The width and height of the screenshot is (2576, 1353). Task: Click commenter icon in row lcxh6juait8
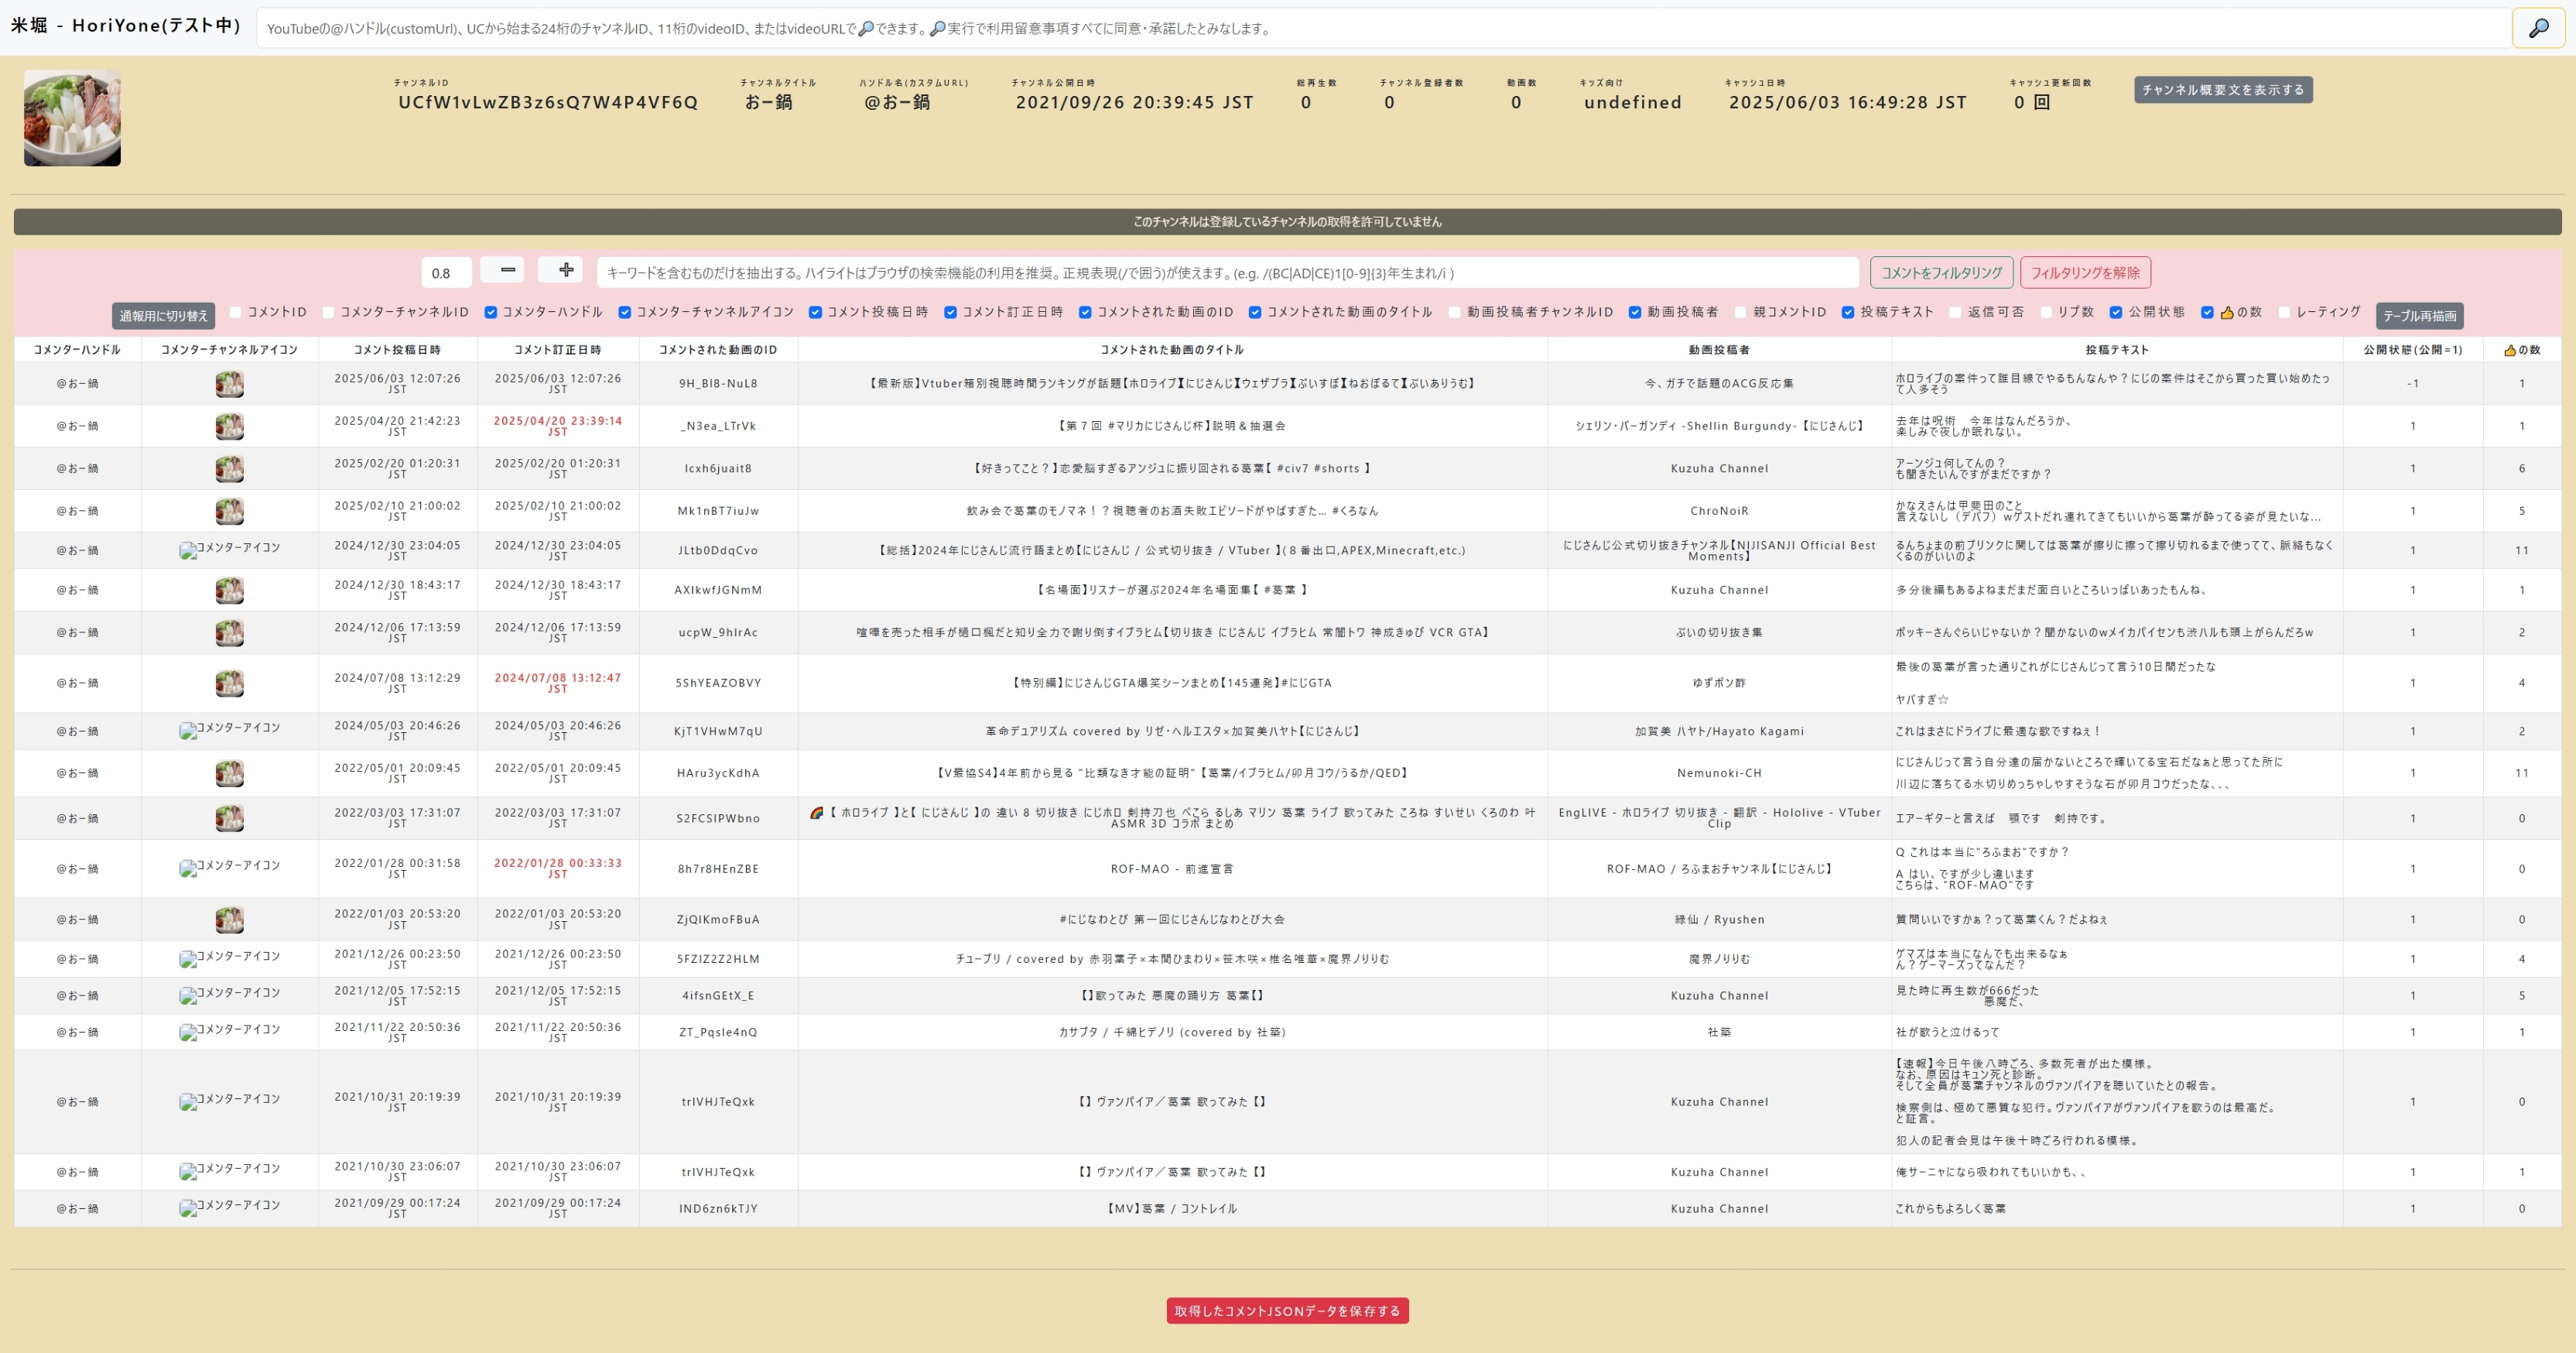(x=229, y=468)
